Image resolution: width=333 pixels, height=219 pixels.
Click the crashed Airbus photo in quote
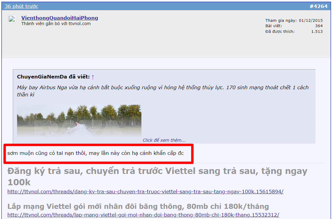[x=79, y=121]
